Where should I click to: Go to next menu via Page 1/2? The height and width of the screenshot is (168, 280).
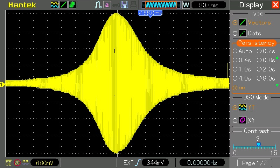(x=254, y=163)
